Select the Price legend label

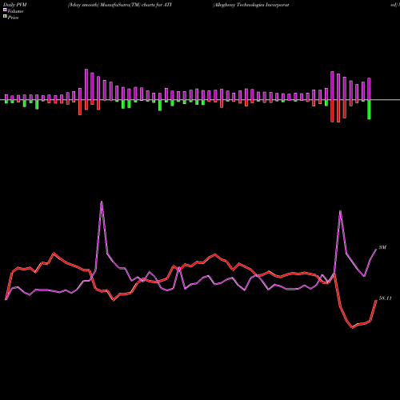pos(13,18)
